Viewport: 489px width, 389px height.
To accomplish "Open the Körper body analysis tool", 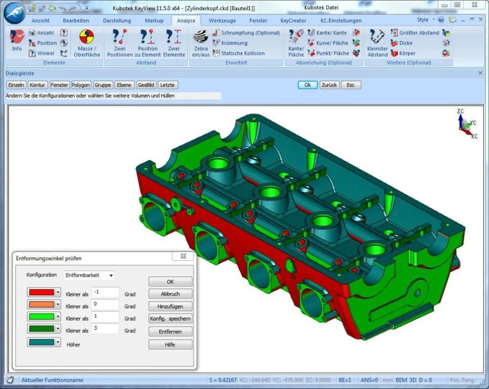I will [403, 53].
